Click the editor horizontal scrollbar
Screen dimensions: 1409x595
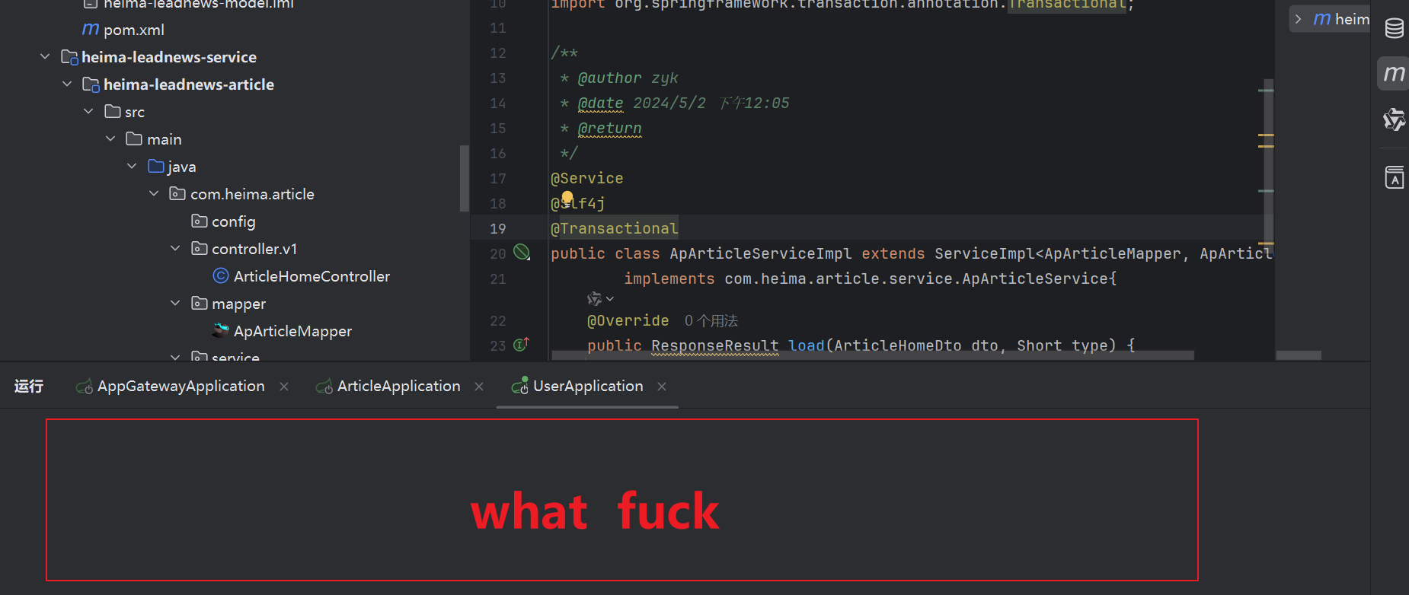coord(873,355)
